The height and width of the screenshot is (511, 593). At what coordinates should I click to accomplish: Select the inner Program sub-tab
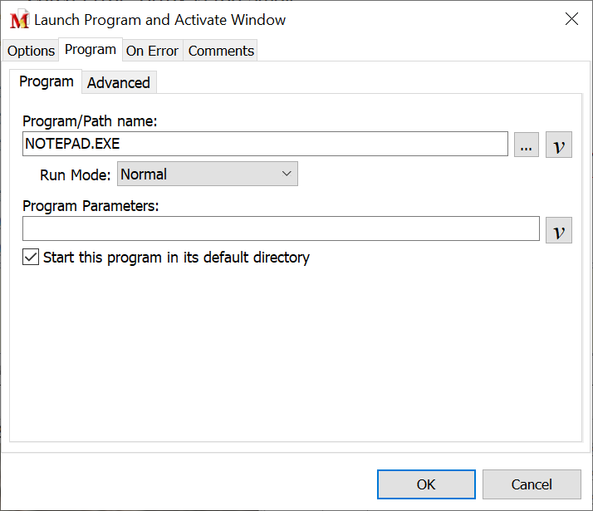(47, 81)
